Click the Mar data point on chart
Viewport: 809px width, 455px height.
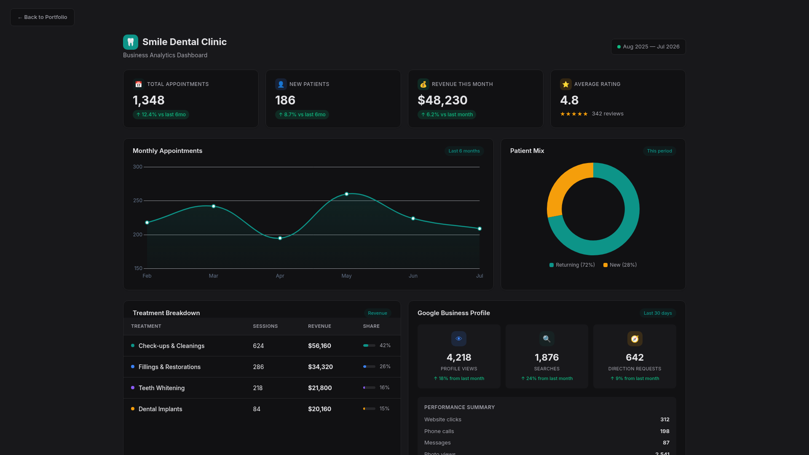[214, 206]
